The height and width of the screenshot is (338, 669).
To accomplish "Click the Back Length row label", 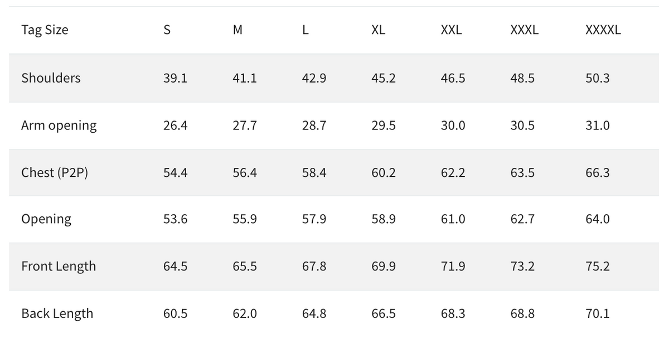I will click(x=57, y=313).
